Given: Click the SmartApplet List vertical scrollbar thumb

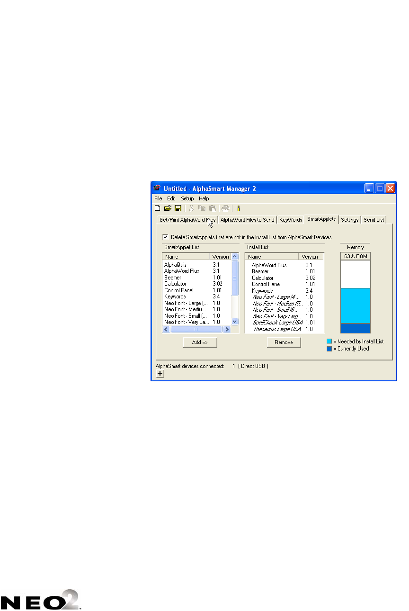Looking at the screenshot, I should [235, 278].
